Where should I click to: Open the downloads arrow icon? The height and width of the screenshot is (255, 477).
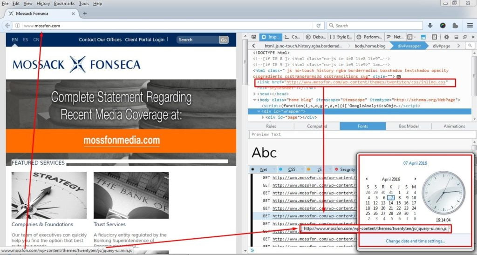pyautogui.click(x=430, y=26)
